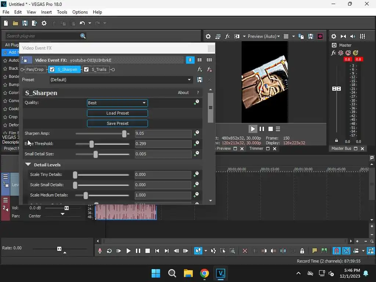Open Quality dropdown set to Best

tap(117, 103)
